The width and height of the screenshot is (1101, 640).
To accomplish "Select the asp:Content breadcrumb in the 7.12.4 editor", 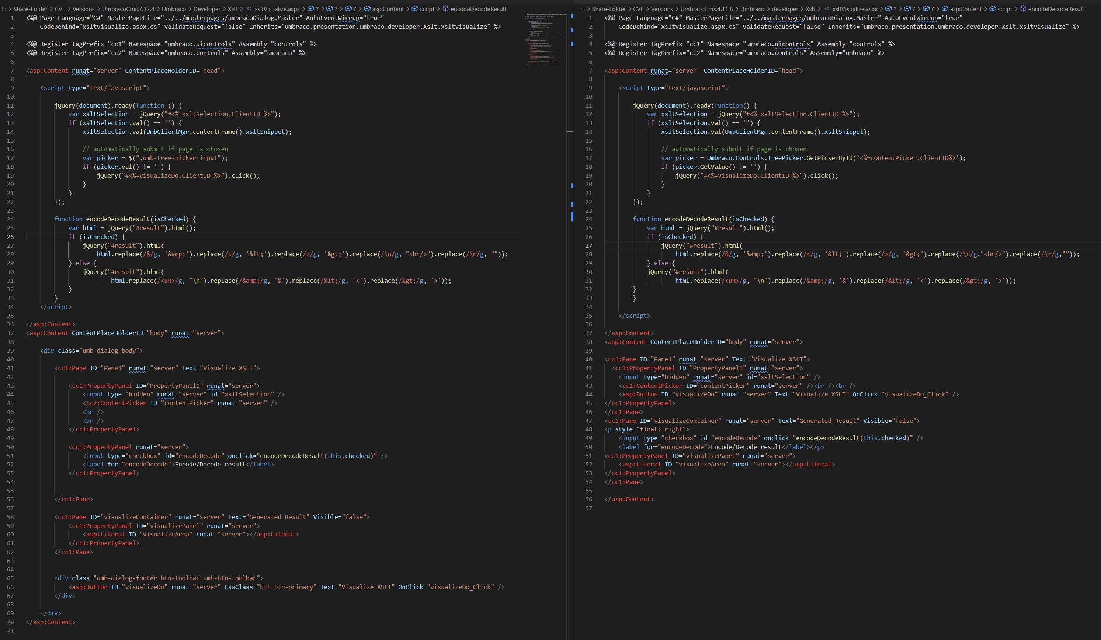I will click(x=388, y=9).
